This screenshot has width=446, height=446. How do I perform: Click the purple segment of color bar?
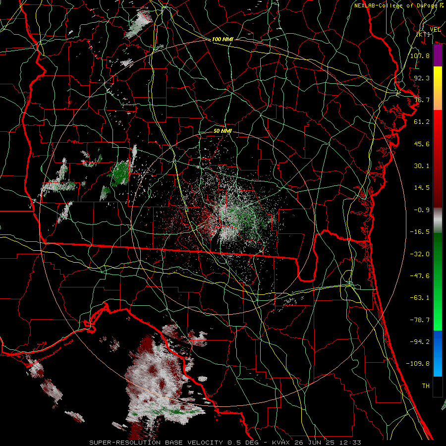click(438, 56)
